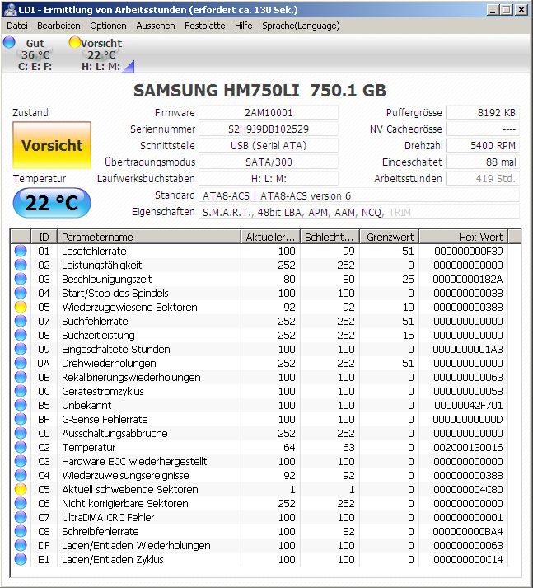Click the Schnittstelle field USB (Serial ATA)
This screenshot has height=588, width=533.
point(269,145)
